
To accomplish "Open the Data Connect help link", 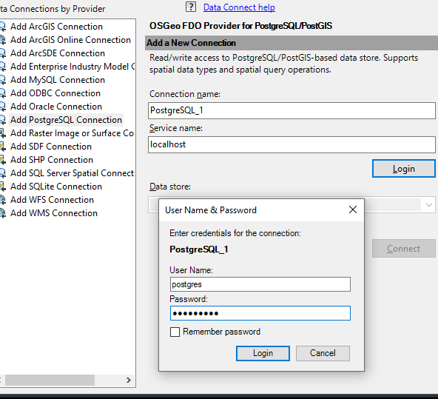I will click(x=239, y=7).
